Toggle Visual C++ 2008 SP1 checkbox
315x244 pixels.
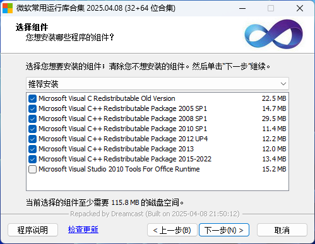pos(32,119)
